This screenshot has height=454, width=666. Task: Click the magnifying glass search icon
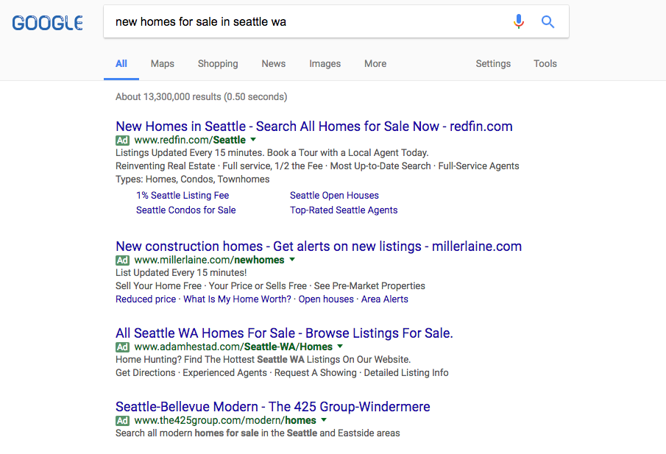point(548,21)
